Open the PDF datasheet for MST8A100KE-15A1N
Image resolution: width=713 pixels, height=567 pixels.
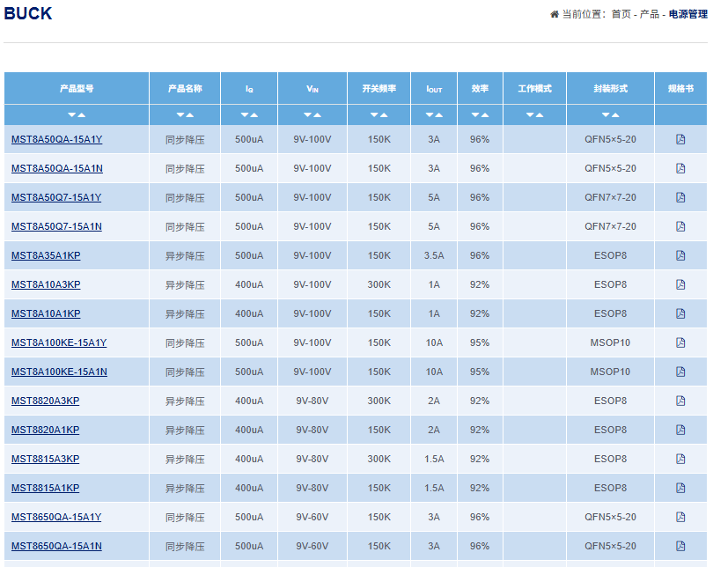tap(680, 372)
